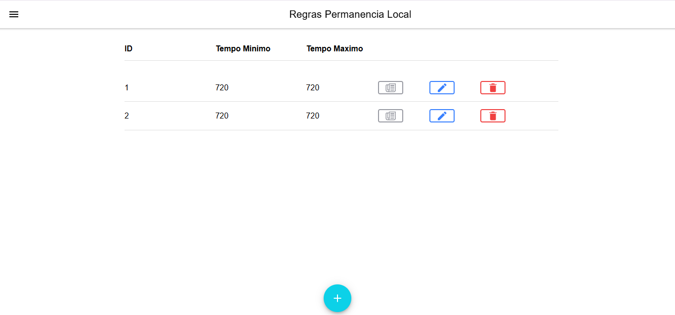Delete rule 2 using the trash icon
Image resolution: width=675 pixels, height=315 pixels.
coord(493,116)
